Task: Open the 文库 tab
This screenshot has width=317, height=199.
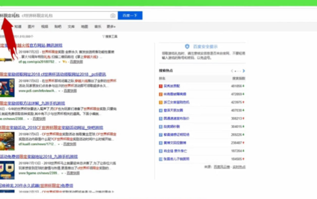Action: tap(71, 27)
